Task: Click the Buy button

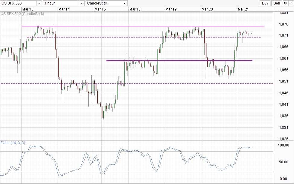Action: pyautogui.click(x=265, y=3)
